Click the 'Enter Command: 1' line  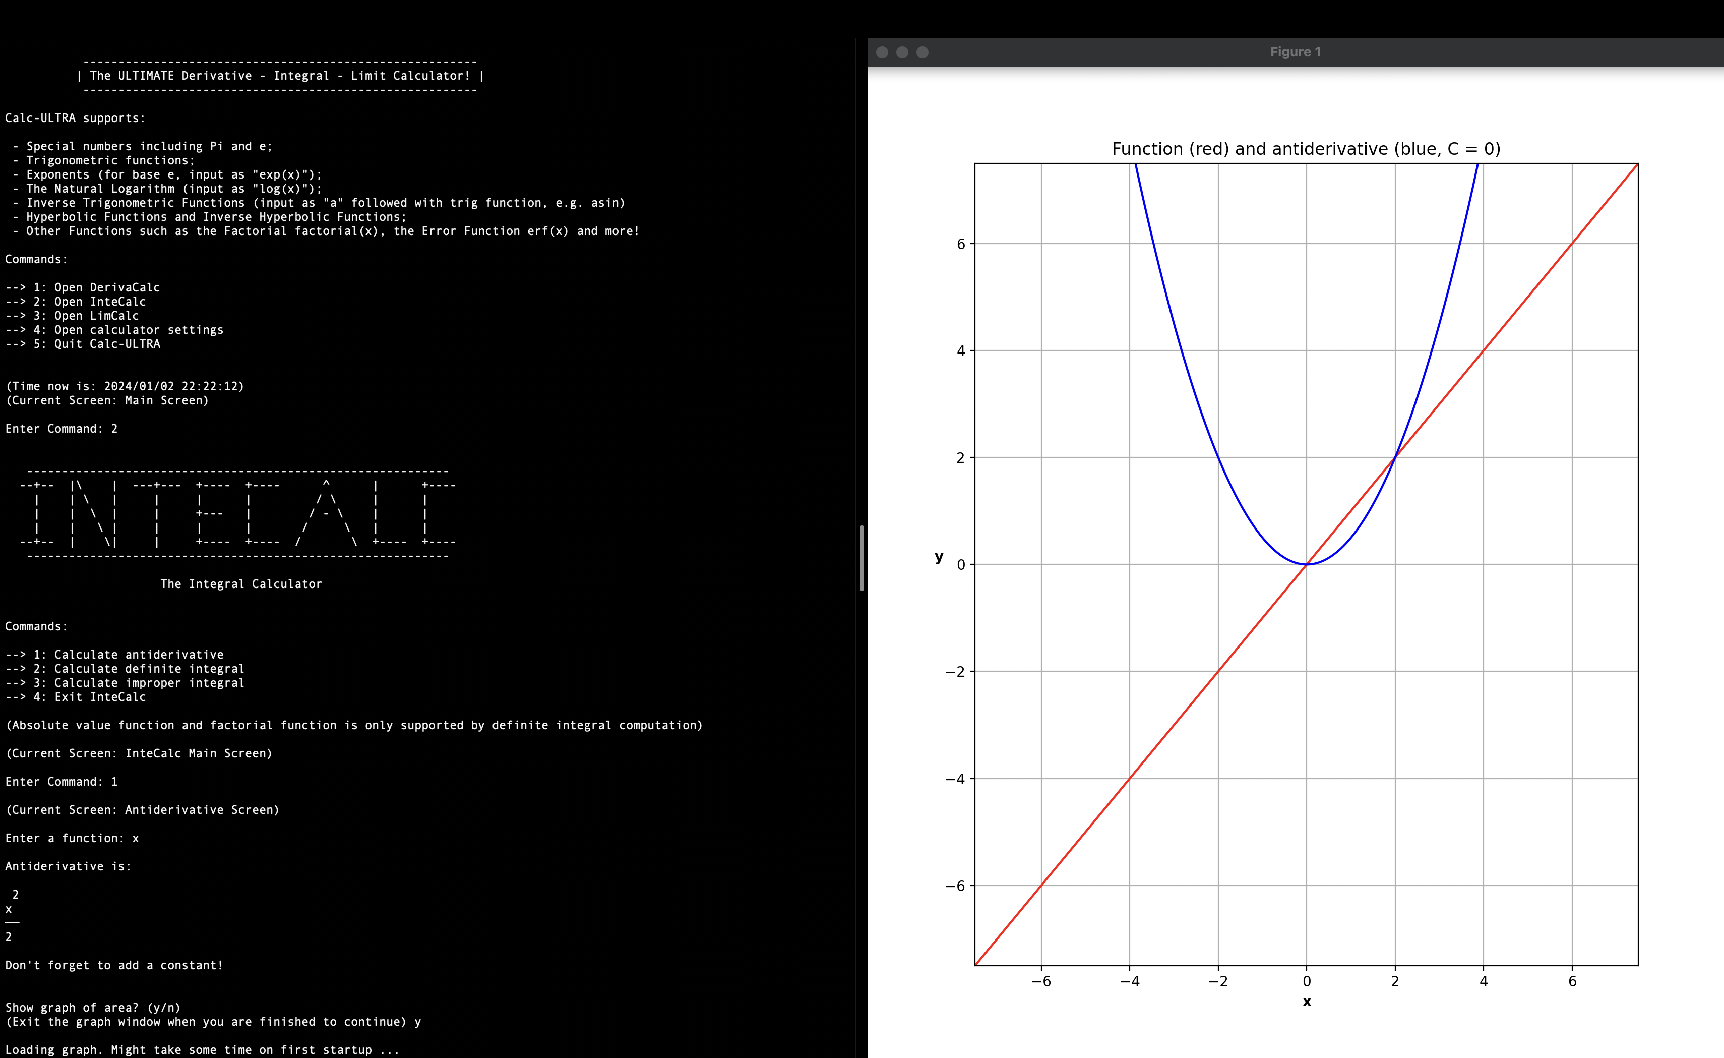pos(61,782)
